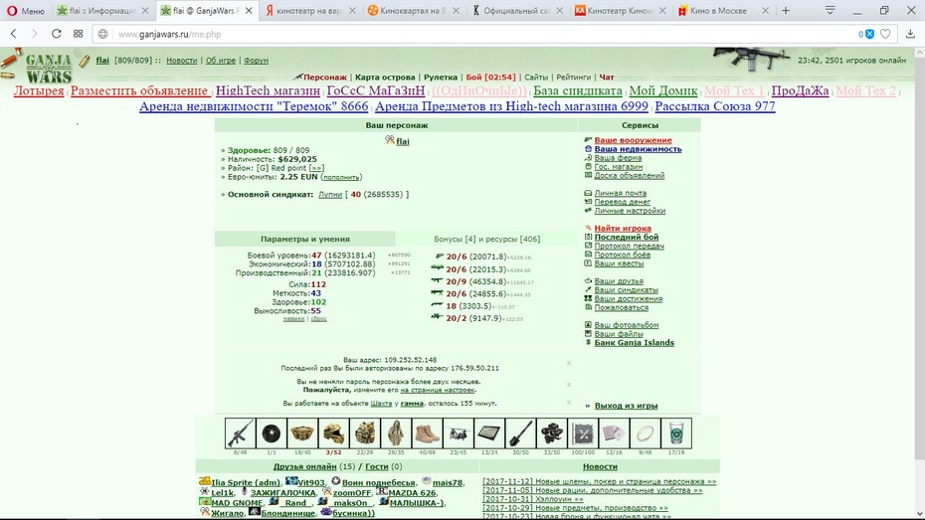Open the Личная почта link
This screenshot has width=925, height=520.
(x=620, y=193)
